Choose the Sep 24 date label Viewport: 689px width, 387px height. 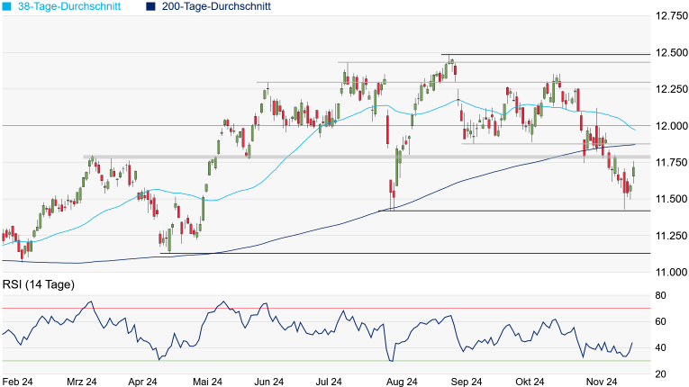[x=467, y=381]
